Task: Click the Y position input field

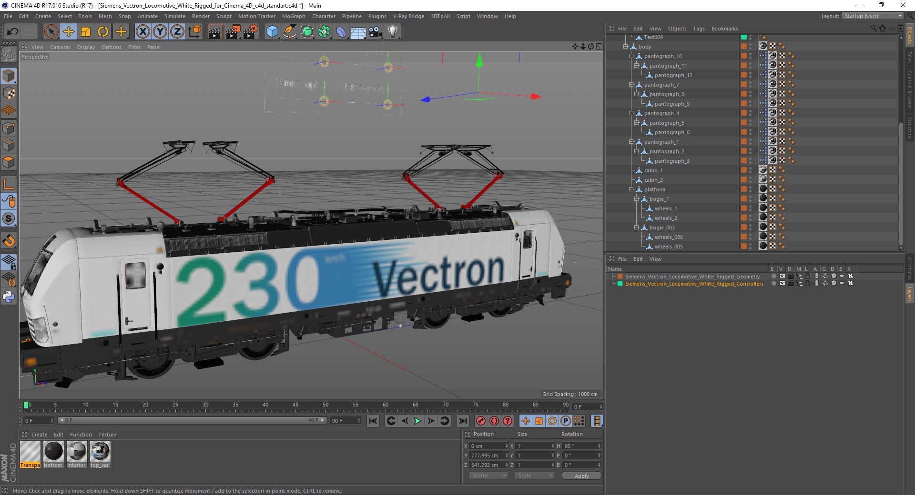Action: [x=488, y=455]
